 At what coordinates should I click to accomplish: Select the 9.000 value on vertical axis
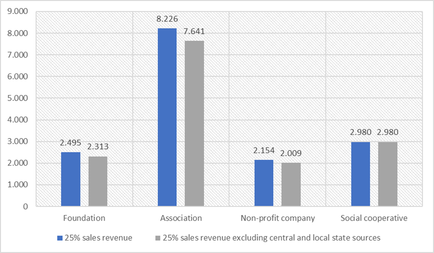19,11
